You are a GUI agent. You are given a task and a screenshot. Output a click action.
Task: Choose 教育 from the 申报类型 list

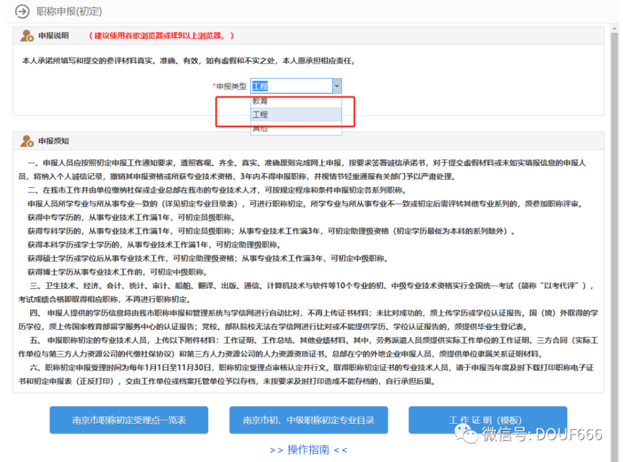(x=296, y=101)
